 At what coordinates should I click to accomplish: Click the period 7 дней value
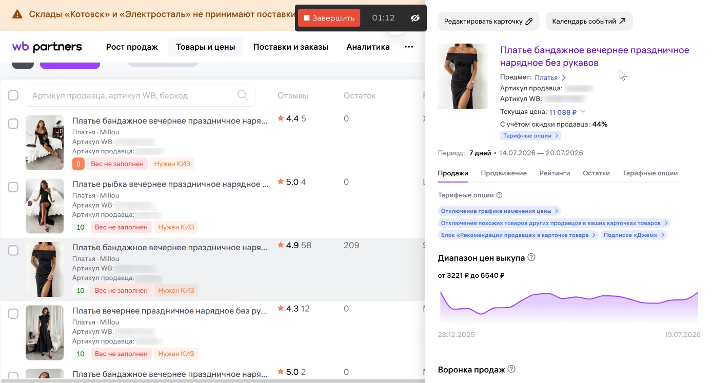(480, 153)
